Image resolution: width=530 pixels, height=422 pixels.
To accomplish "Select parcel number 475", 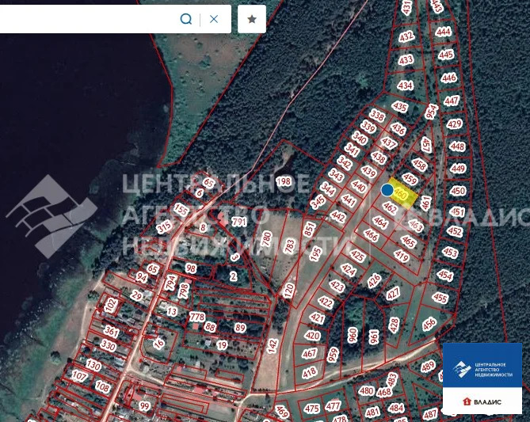I will 311,409.
